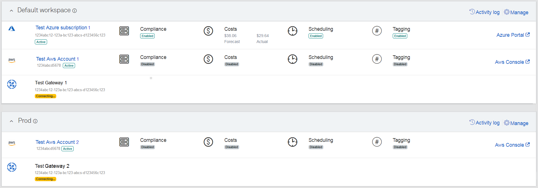
Task: Click the Test Gateway 2 gateway icon
Action: point(12,167)
